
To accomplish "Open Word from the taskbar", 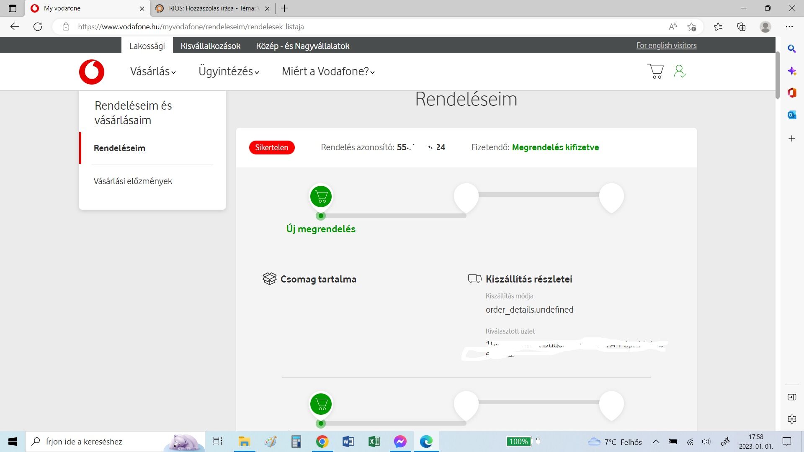I will tap(348, 442).
